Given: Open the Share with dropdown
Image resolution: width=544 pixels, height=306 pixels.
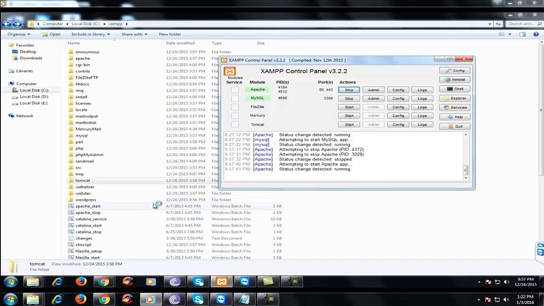Looking at the screenshot, I should 134,34.
